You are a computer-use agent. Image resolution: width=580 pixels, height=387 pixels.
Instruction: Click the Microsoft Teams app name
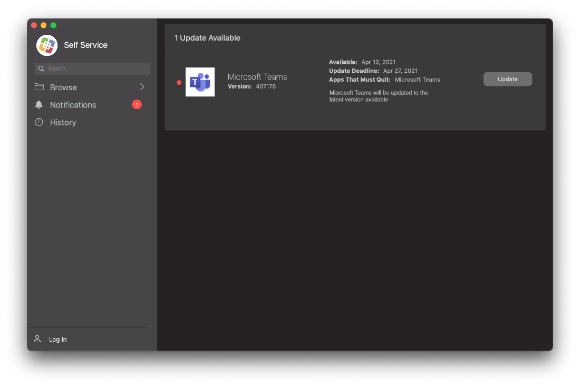[x=257, y=76]
